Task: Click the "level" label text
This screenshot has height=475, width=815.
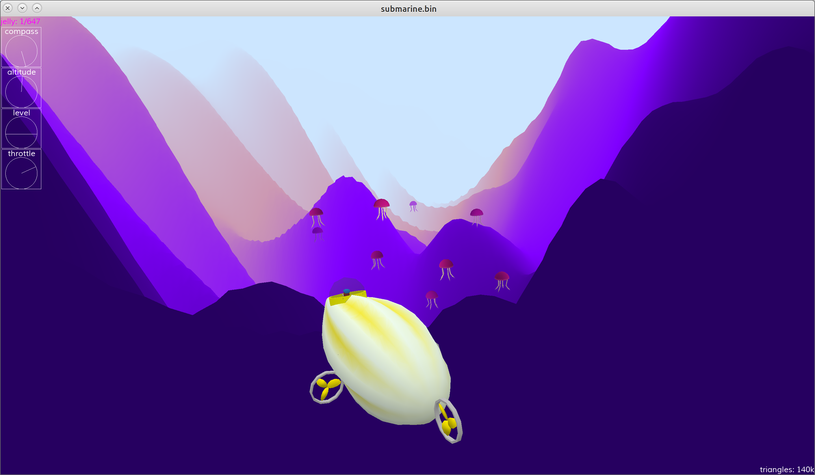Action: [21, 113]
